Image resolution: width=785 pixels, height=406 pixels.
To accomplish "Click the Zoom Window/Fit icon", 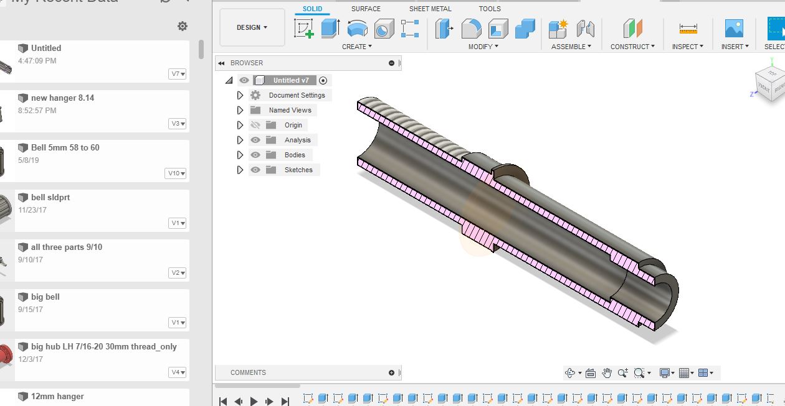I will click(x=639, y=373).
